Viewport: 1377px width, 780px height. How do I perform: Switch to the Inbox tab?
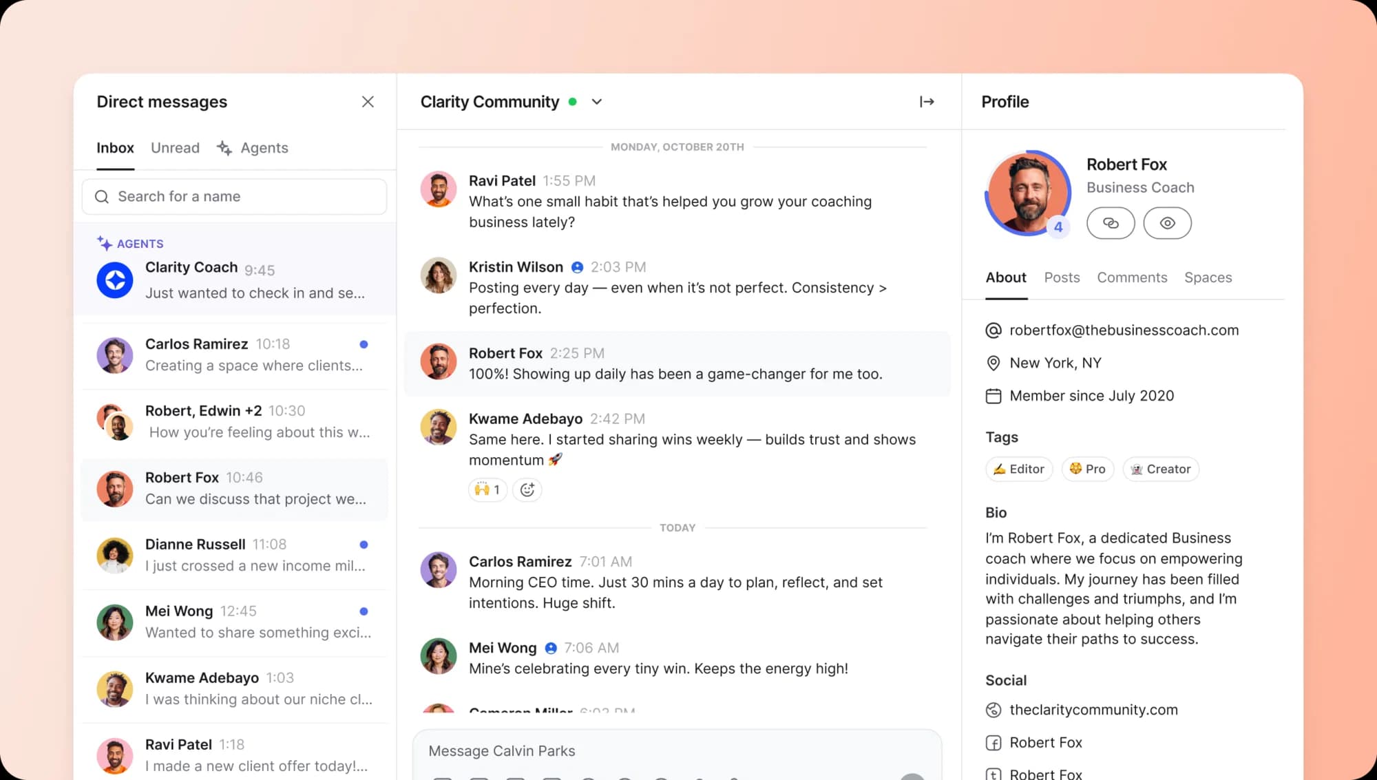tap(115, 148)
